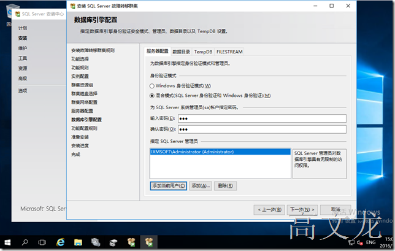Open Failover Cluster Manager taskbar icon

tap(113, 242)
